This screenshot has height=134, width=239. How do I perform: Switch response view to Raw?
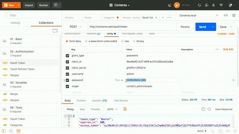tap(82, 109)
